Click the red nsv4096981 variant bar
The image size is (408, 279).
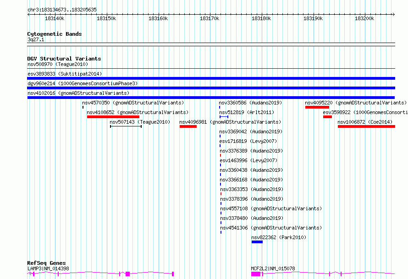click(188, 126)
